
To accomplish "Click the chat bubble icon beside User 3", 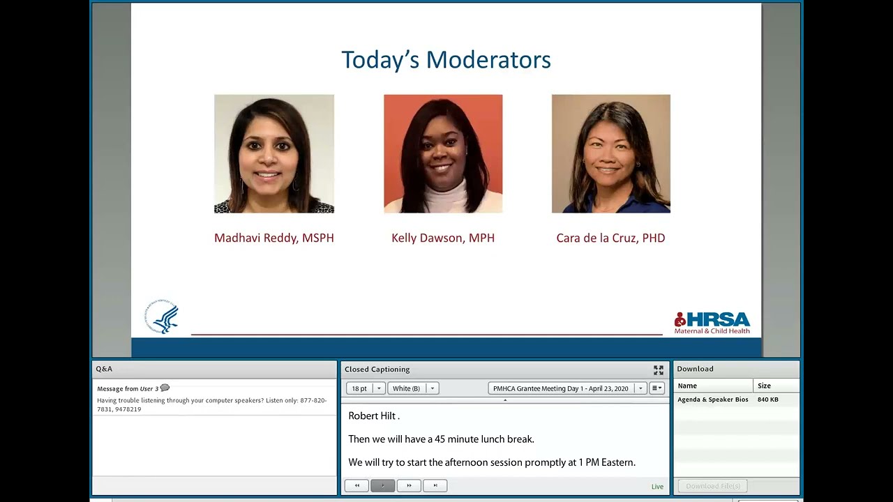I will pyautogui.click(x=165, y=388).
